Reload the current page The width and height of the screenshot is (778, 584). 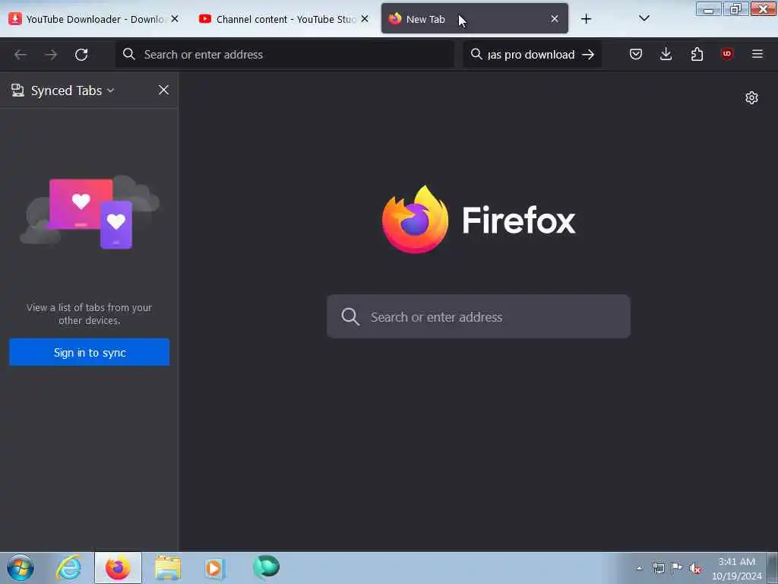click(81, 54)
